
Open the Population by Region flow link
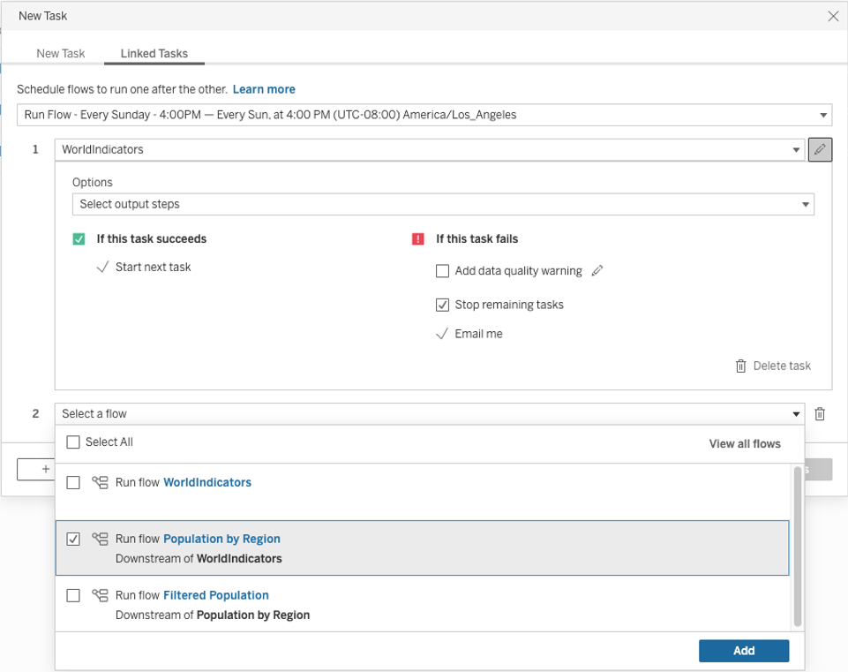(221, 539)
